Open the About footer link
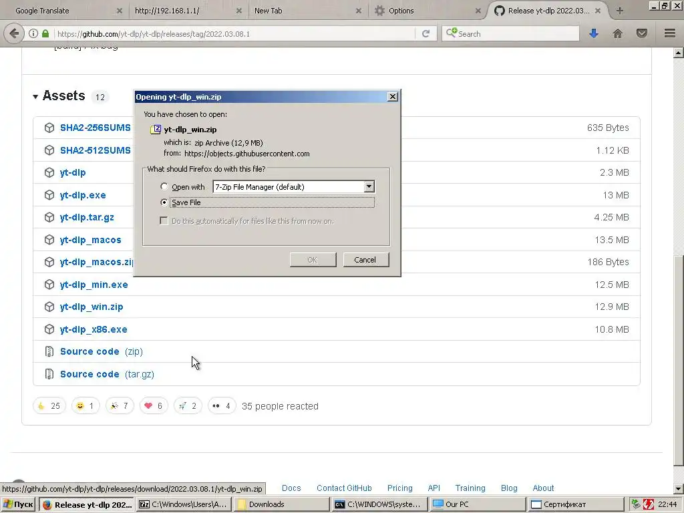This screenshot has width=684, height=513. click(x=543, y=488)
